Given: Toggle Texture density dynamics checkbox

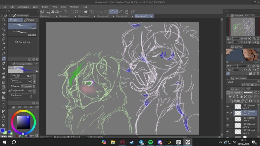Looking at the screenshot, I should [x=35, y=91].
